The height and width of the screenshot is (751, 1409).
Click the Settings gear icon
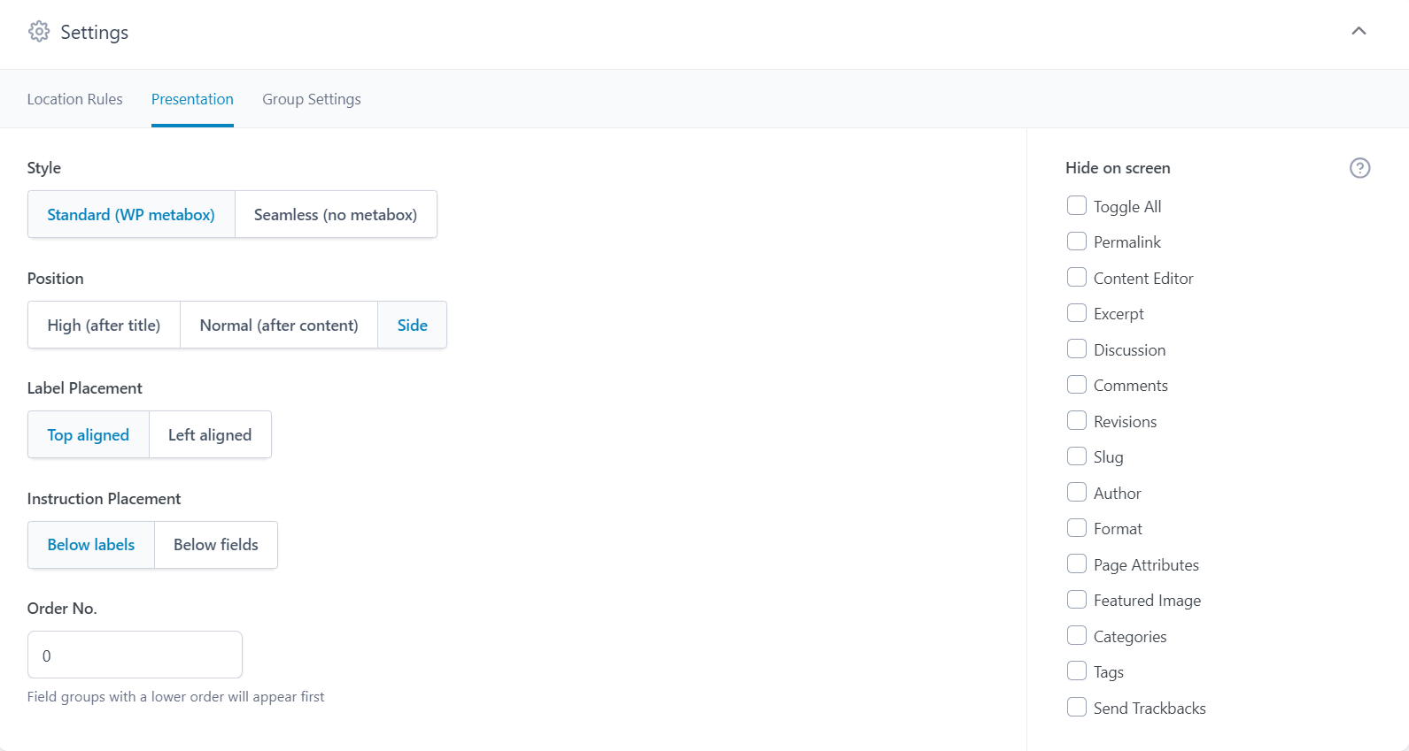pyautogui.click(x=39, y=32)
